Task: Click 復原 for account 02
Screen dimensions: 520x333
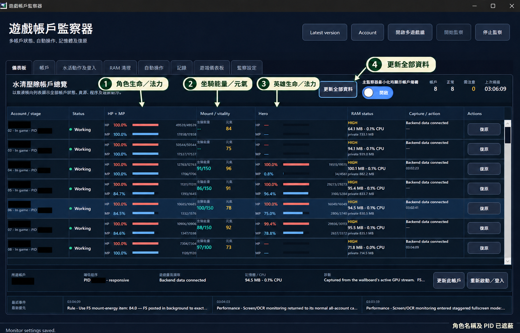Action: pos(484,129)
